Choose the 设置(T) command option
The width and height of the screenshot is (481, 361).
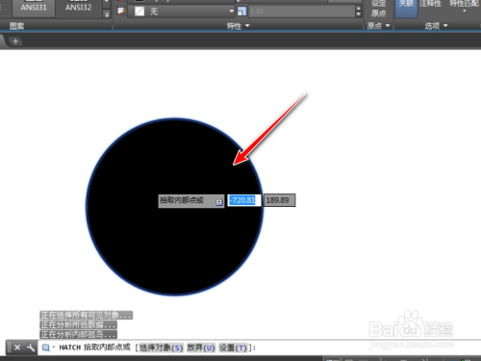coord(233,348)
